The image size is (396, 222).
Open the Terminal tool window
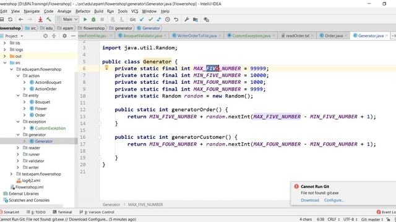(62, 212)
